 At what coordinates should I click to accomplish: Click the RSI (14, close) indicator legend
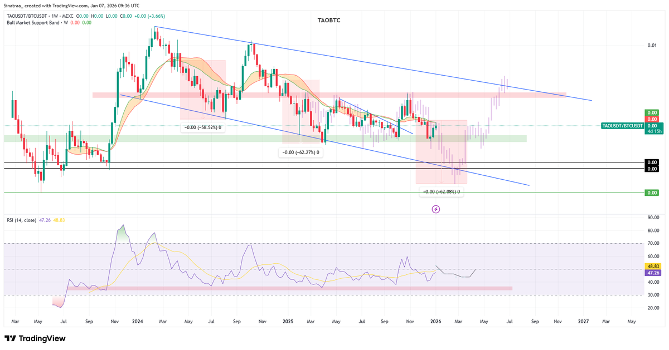pyautogui.click(x=21, y=220)
